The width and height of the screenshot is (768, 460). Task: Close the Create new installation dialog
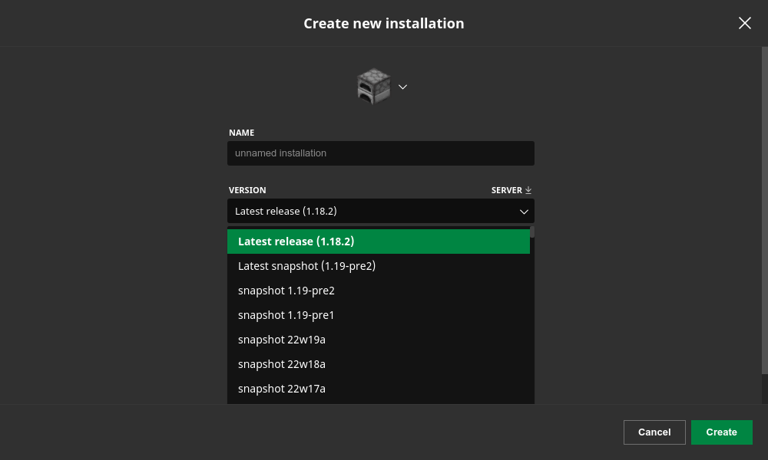(744, 23)
